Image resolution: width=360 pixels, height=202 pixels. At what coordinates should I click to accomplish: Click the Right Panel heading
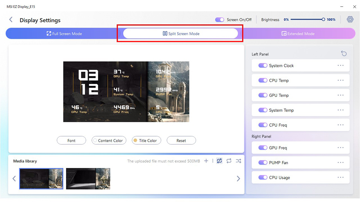[261, 136]
